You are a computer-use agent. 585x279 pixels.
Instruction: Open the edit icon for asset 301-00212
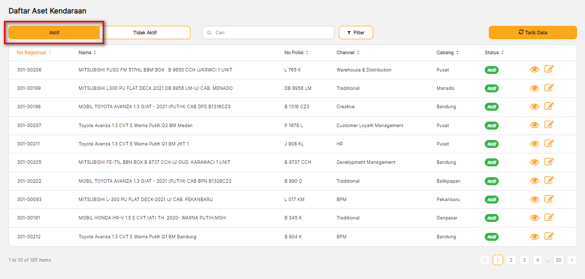[x=549, y=236]
